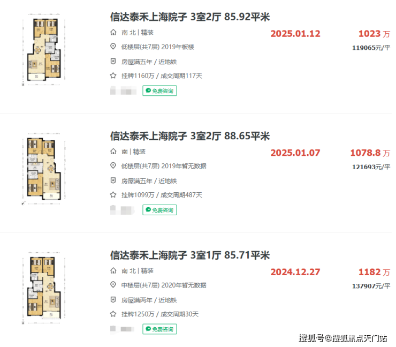Click location pin icon beside 中楼层(共7层) 2020年
The height and width of the screenshot is (347, 396).
click(113, 285)
